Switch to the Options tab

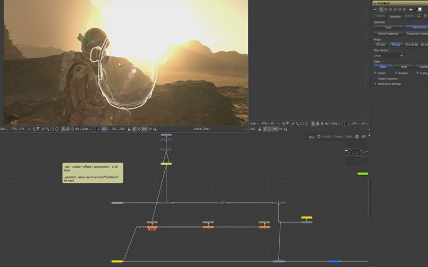tap(409, 16)
